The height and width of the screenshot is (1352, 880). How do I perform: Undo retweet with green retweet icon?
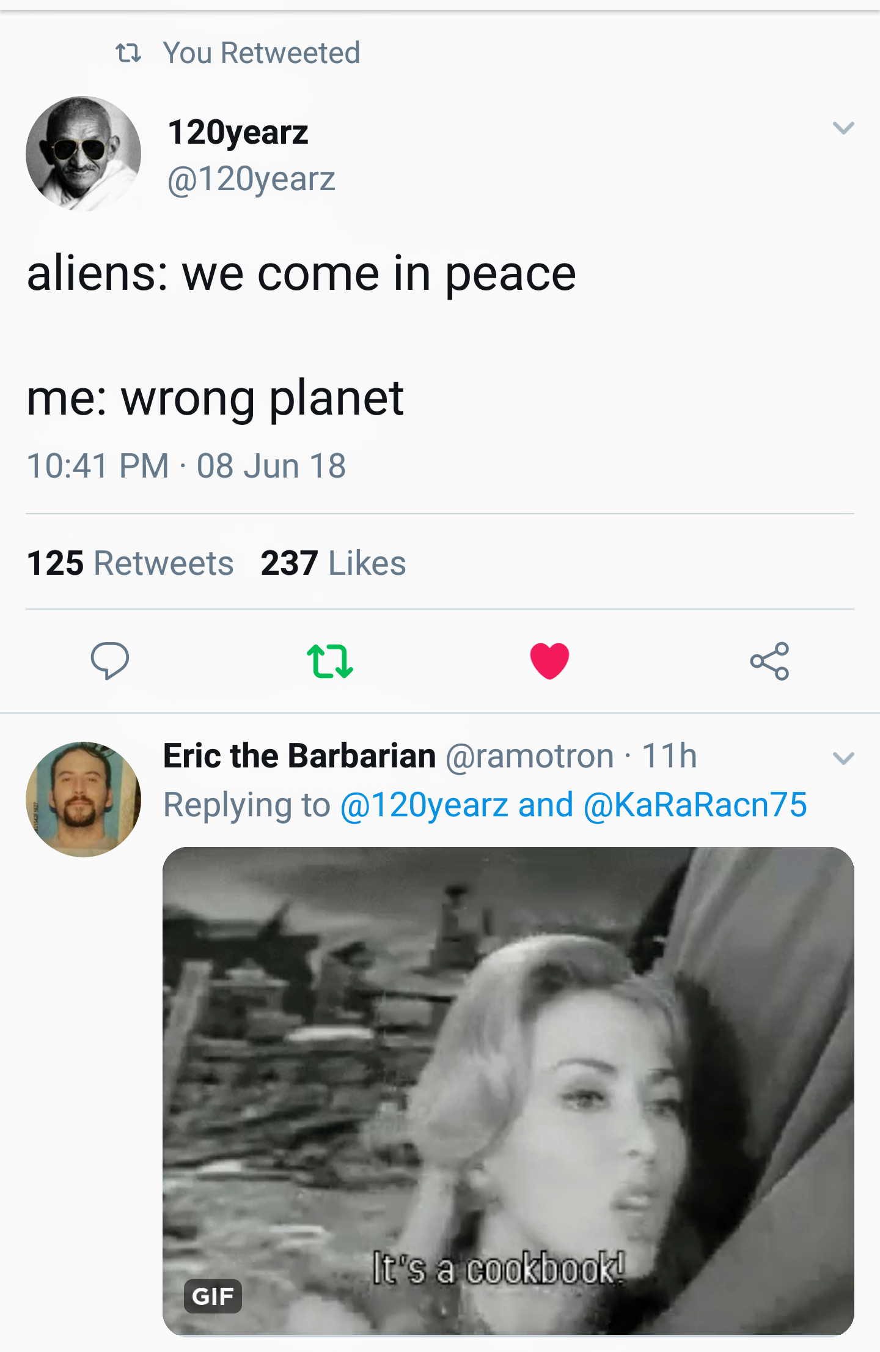click(330, 661)
